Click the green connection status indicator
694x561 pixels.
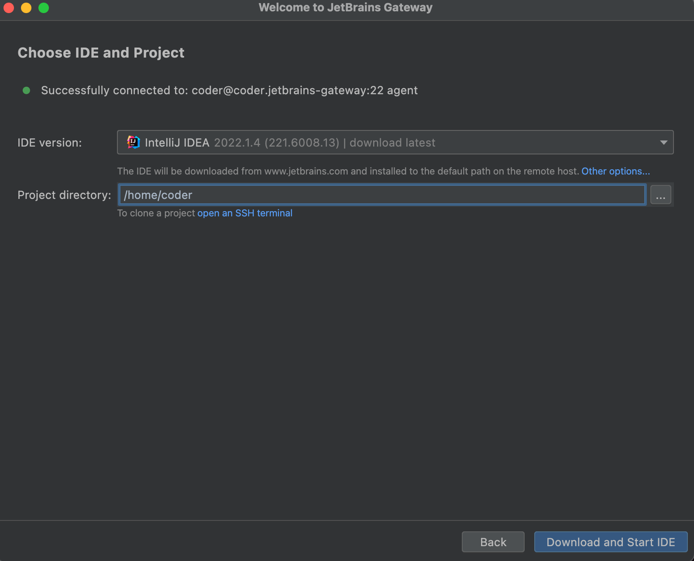point(26,90)
